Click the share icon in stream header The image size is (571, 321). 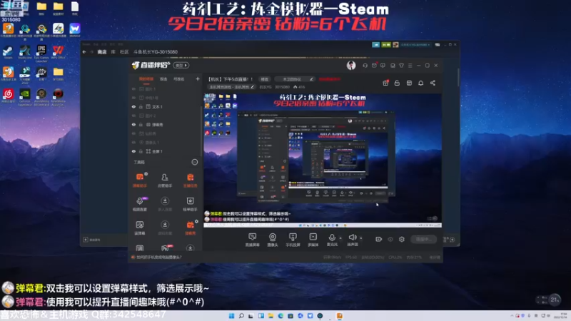[x=433, y=83]
